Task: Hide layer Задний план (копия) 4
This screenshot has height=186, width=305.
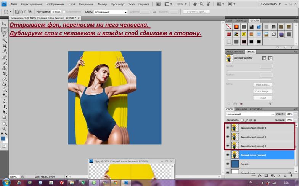Action: pos(228,128)
